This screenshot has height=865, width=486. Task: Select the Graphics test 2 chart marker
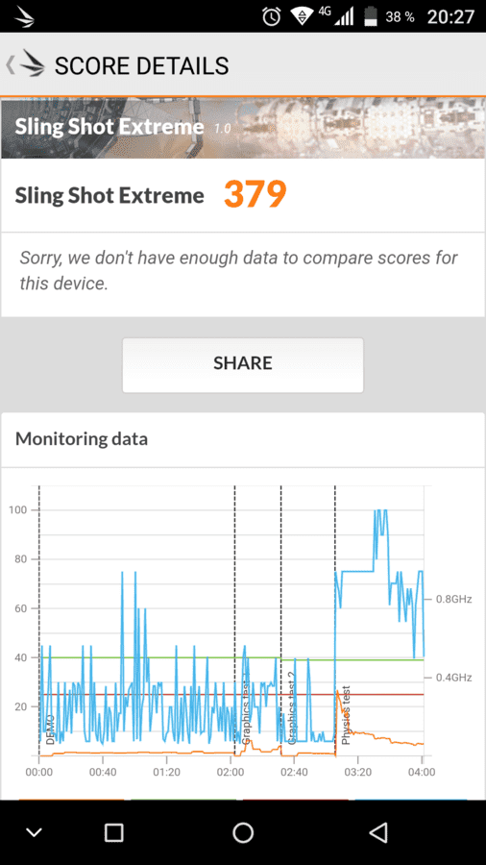click(x=281, y=621)
